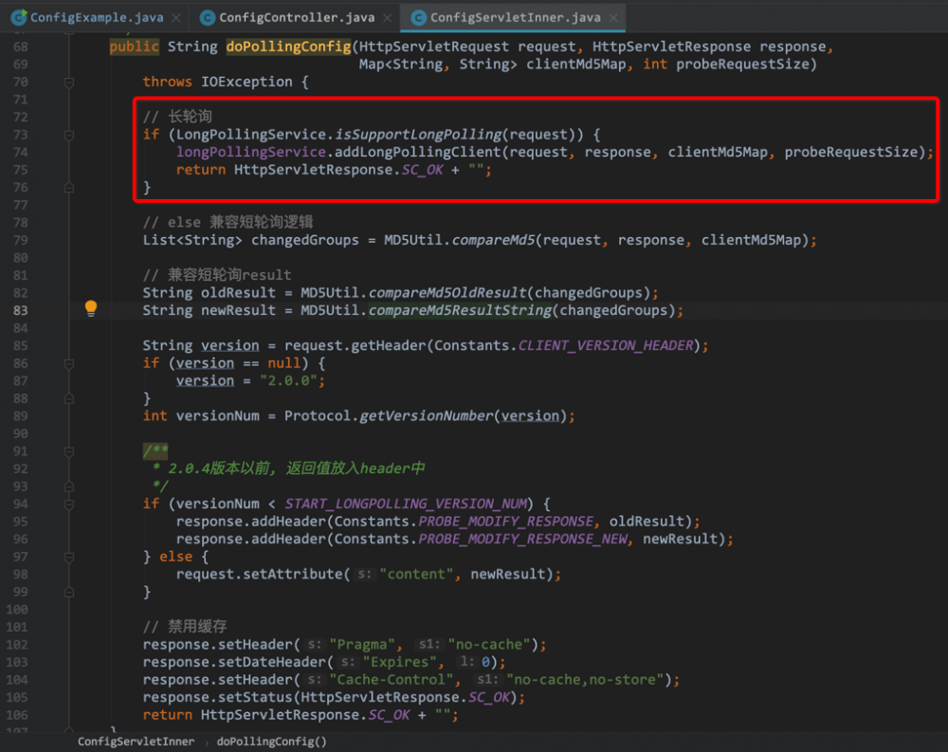Collapse the versionNum if block at line 94
The width and height of the screenshot is (948, 752).
point(69,504)
